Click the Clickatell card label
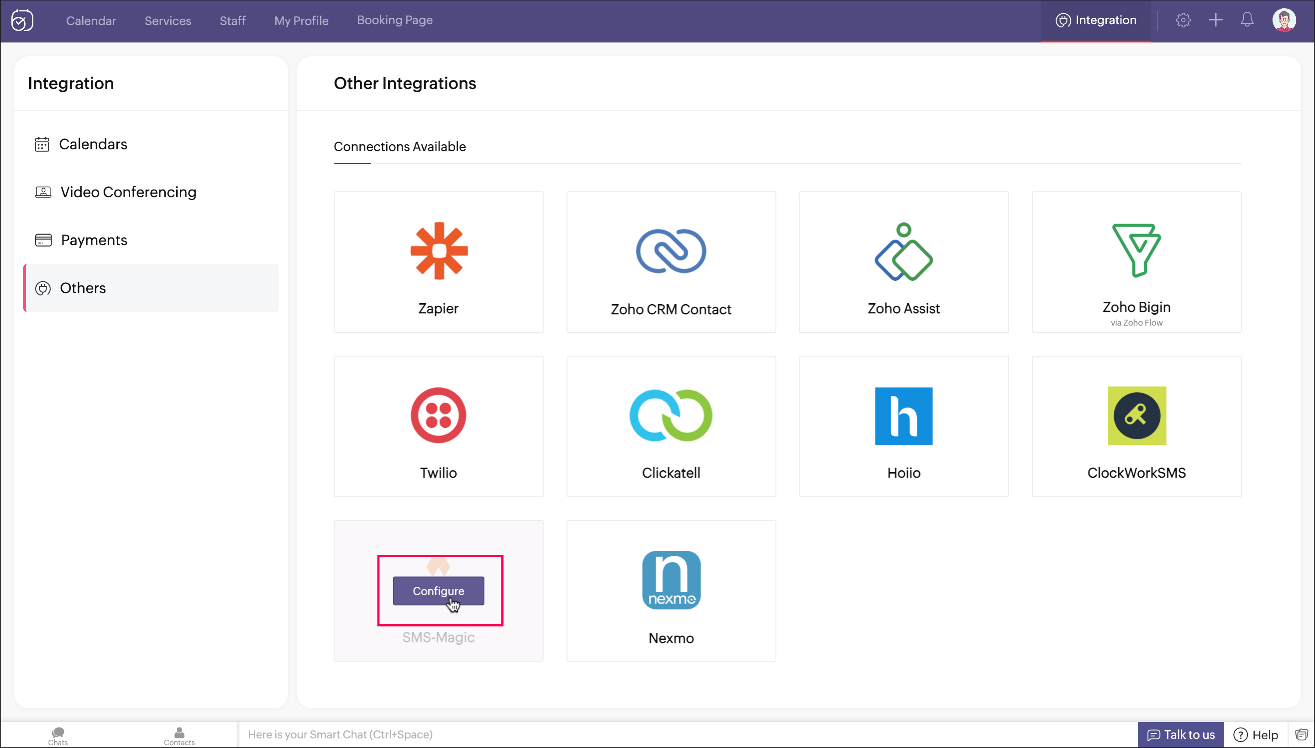This screenshot has width=1315, height=748. pyautogui.click(x=671, y=473)
